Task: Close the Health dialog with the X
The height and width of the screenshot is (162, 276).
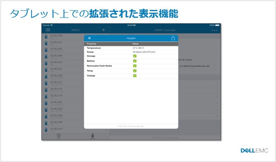Action: tap(89, 38)
